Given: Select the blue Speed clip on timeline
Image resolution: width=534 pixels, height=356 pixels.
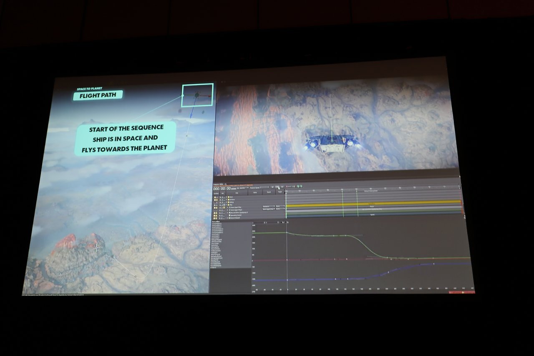Looking at the screenshot, I should point(373,215).
